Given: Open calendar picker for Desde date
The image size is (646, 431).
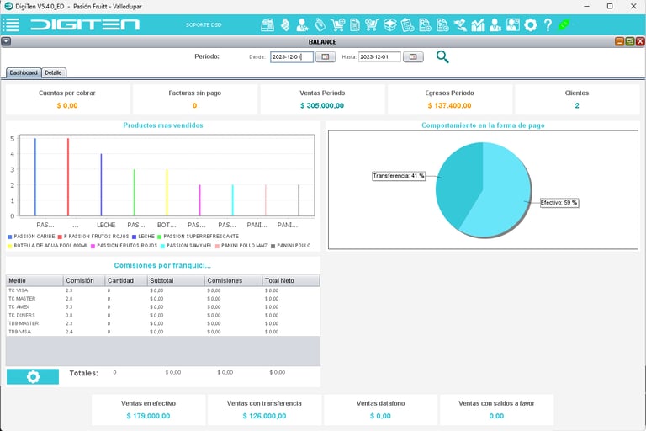Looking at the screenshot, I should [x=326, y=56].
